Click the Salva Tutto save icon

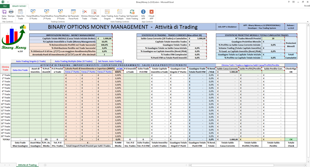[4, 14]
